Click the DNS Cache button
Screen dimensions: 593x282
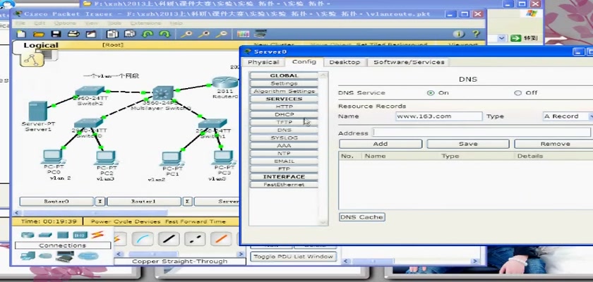pos(362,217)
